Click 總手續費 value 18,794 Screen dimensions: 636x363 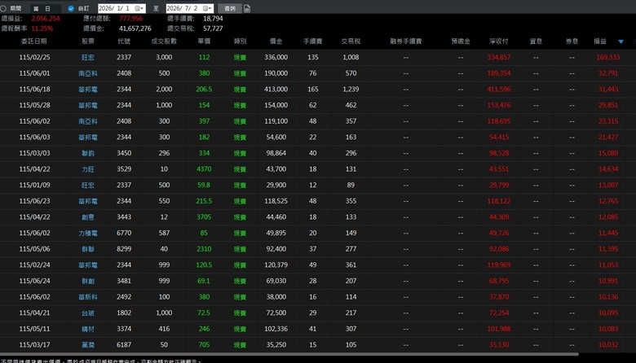[213, 19]
